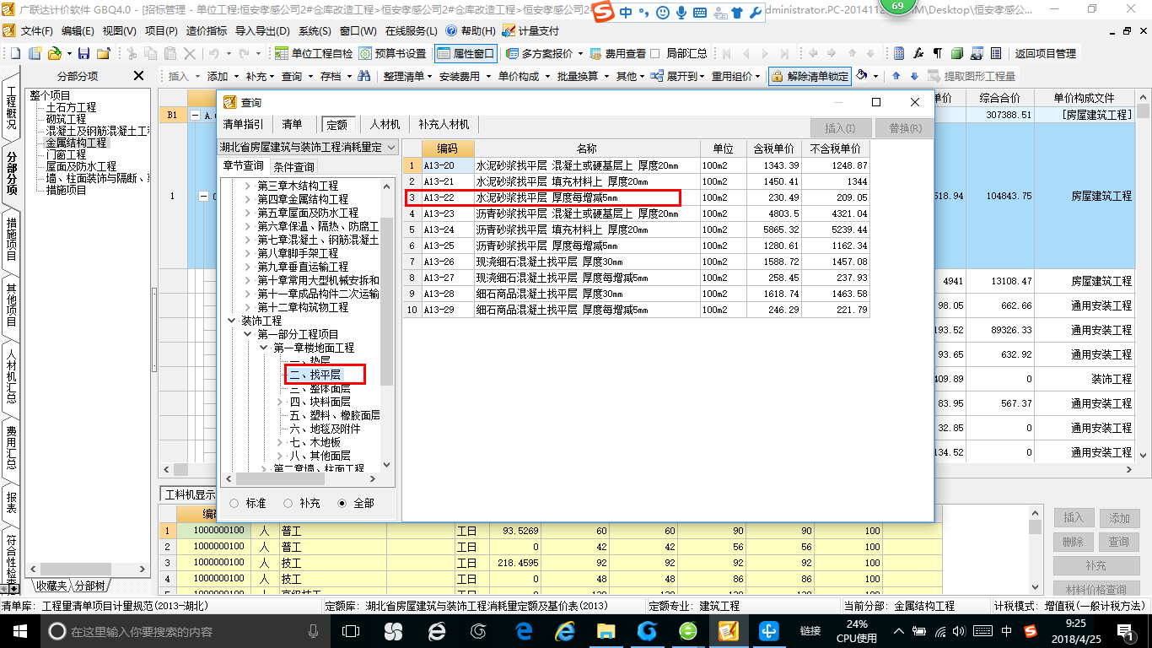Open the 湖北省房屋建筑与装饰工程消耗量定额 dropdown

[307, 147]
